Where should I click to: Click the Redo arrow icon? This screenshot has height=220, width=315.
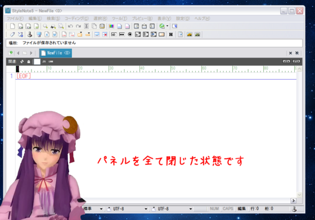click(78, 26)
